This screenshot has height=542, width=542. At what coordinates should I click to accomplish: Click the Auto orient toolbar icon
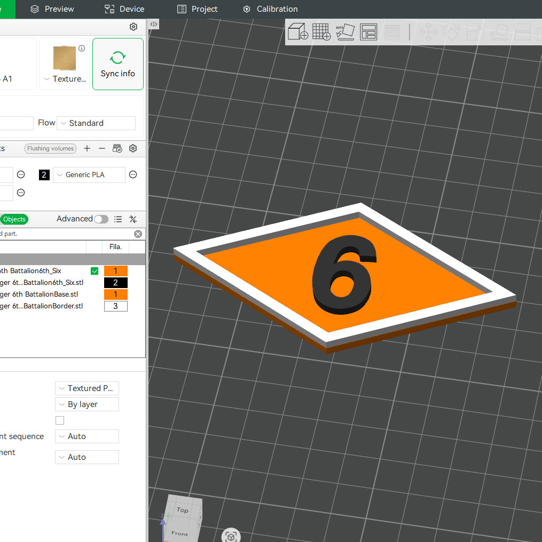click(345, 32)
